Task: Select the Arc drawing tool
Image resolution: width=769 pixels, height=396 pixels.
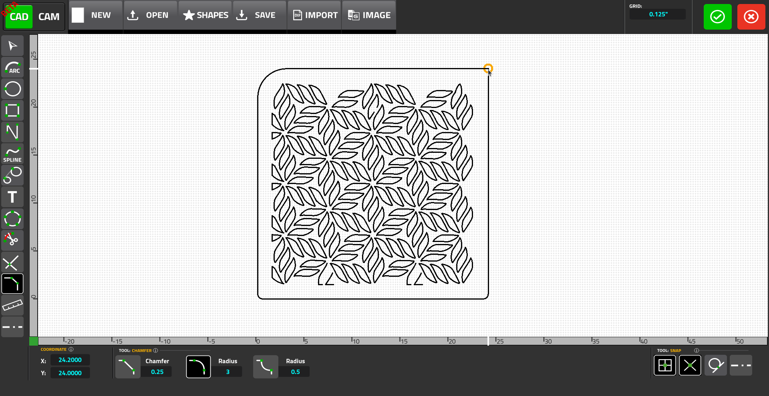Action: tap(12, 67)
